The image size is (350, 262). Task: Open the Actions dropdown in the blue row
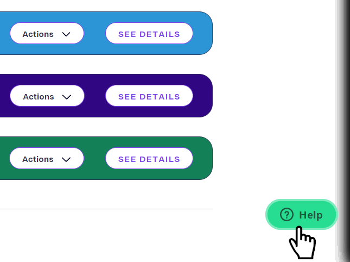47,33
